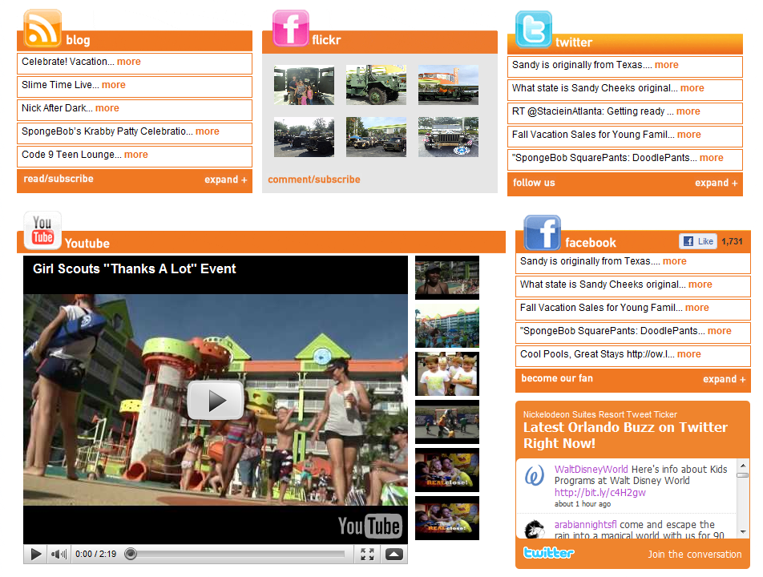Click the tweet ticker scrollbar down arrow
This screenshot has width=763, height=577.
[743, 532]
